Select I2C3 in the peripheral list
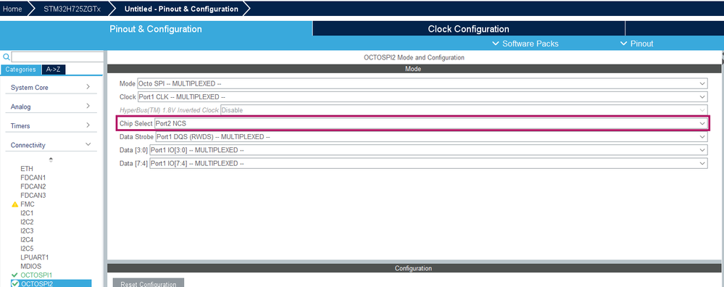The height and width of the screenshot is (287, 724). [x=27, y=230]
